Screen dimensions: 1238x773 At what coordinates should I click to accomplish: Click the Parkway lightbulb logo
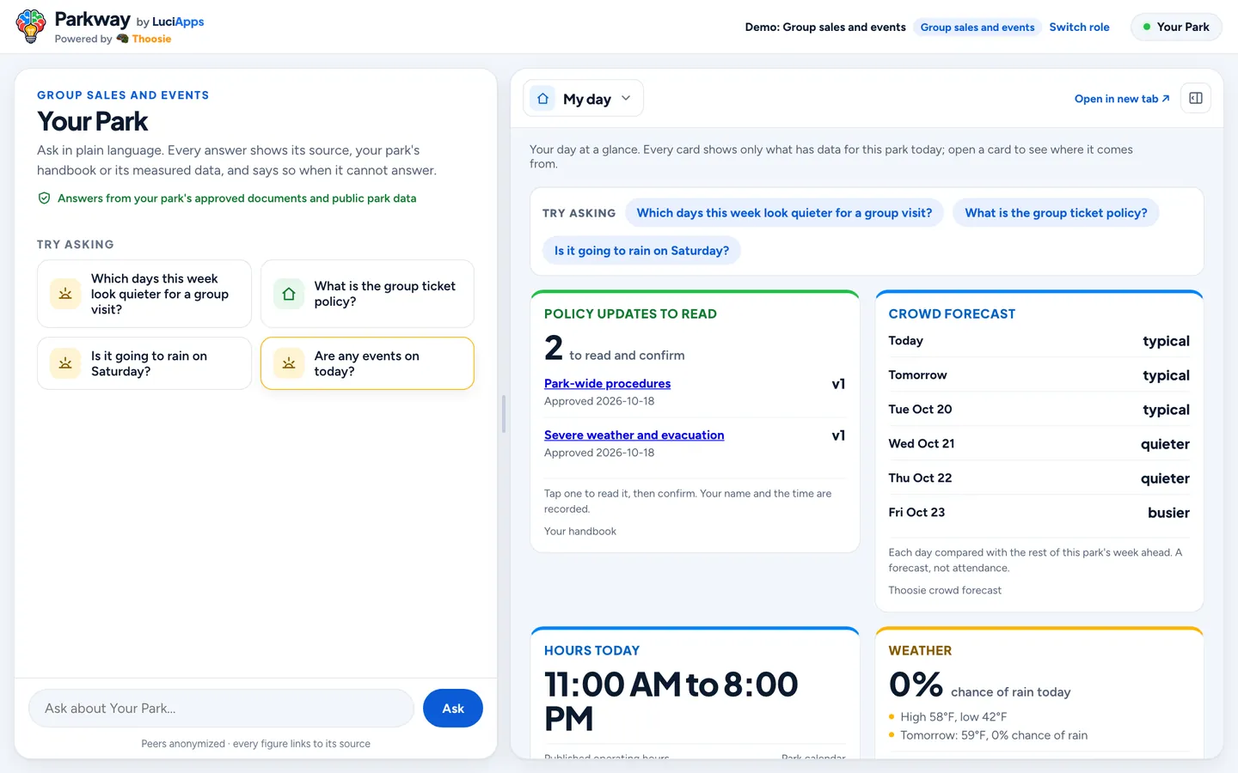tap(31, 27)
